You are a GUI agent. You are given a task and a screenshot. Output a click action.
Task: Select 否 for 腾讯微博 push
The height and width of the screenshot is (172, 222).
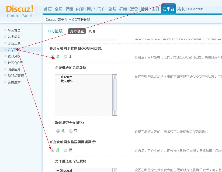tap(65, 150)
